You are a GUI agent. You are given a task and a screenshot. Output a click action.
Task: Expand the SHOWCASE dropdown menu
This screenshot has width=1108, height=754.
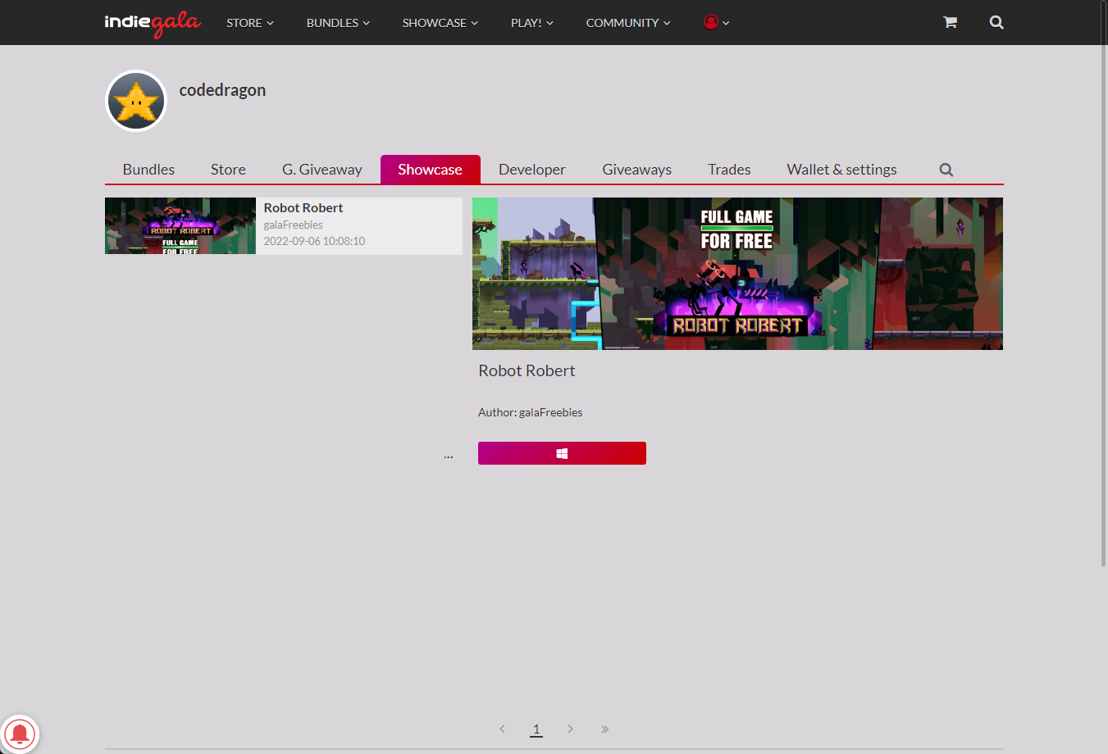(x=440, y=23)
